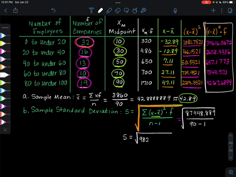Tap the value 87448.889 under the radical
The height and width of the screenshot is (177, 236).
(x=200, y=113)
